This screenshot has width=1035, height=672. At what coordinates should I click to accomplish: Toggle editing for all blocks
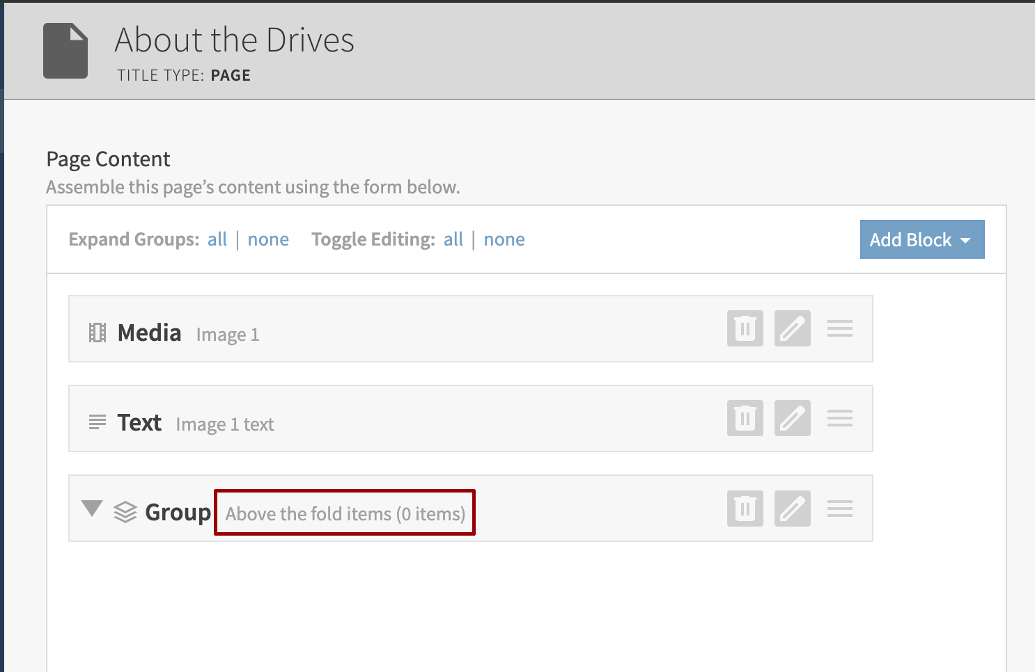453,239
